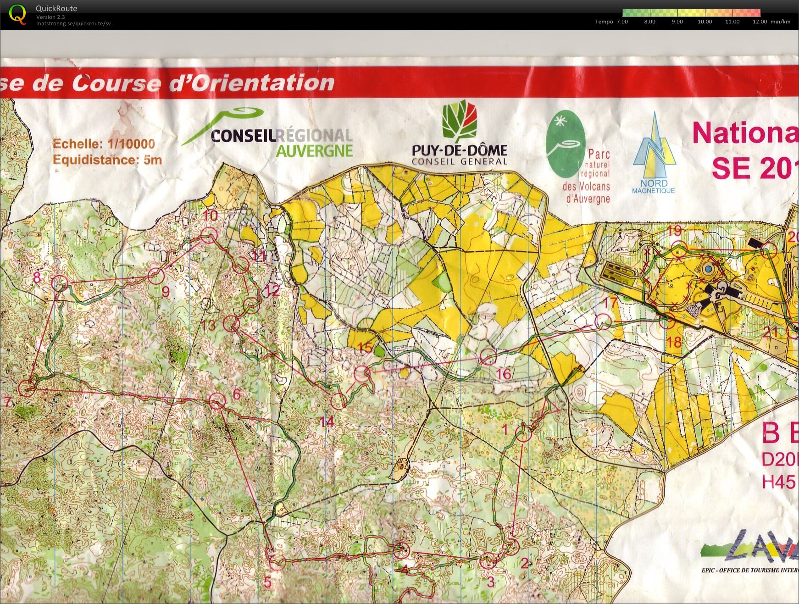The height and width of the screenshot is (604, 799).
Task: Click control circle 7 on the map
Action: pyautogui.click(x=26, y=388)
